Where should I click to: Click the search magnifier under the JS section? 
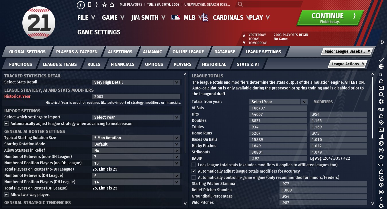(381, 95)
